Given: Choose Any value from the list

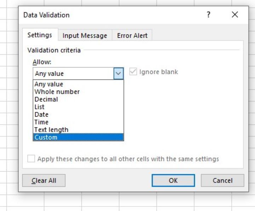Looking at the screenshot, I should coord(49,84).
